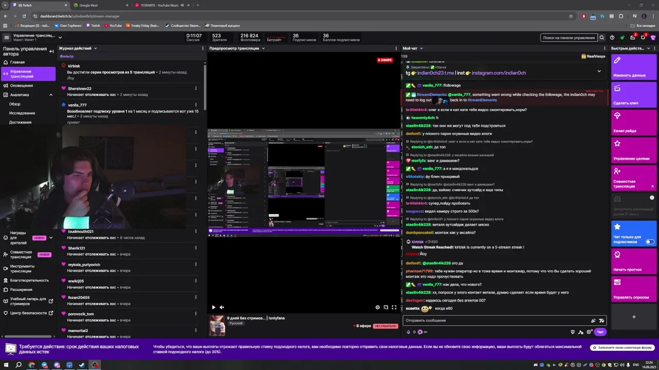The width and height of the screenshot is (659, 370).
Task: Click Начать прогноз quick action
Action: tap(634, 261)
